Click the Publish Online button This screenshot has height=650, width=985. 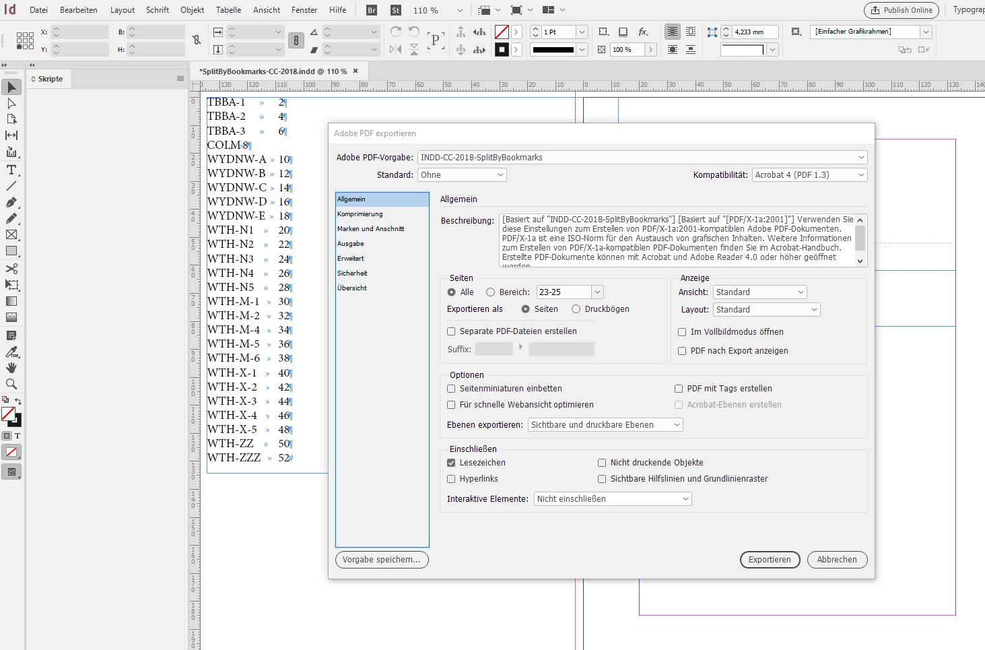(902, 10)
